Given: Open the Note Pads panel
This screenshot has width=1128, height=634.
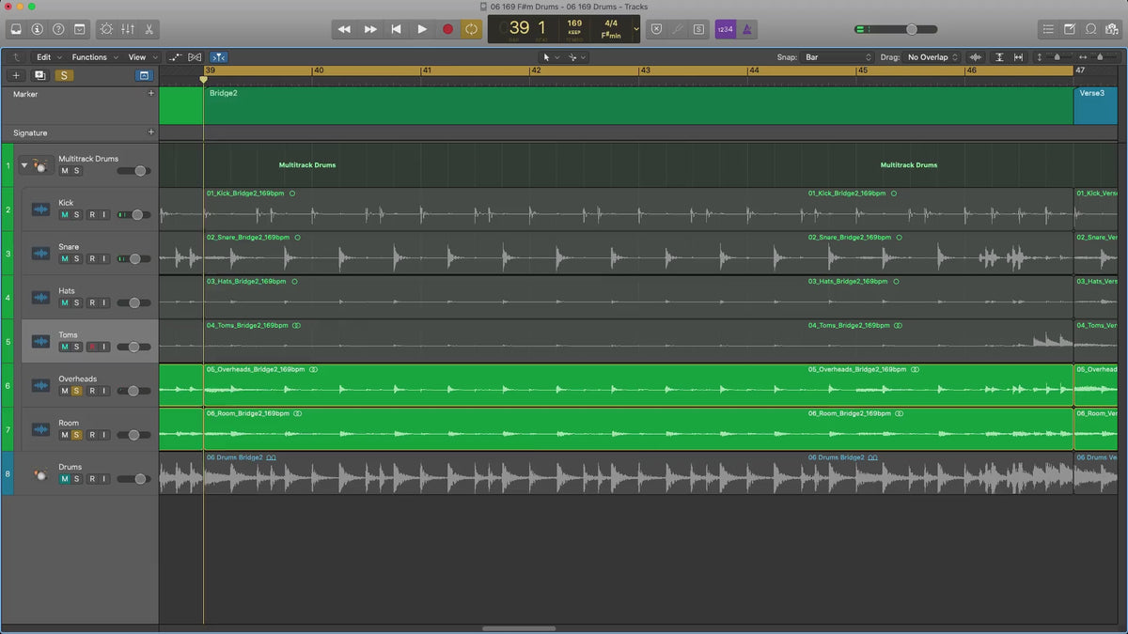Looking at the screenshot, I should [x=1069, y=29].
